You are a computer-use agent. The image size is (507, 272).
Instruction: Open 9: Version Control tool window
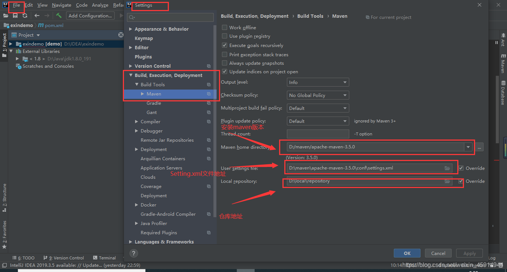click(x=64, y=258)
